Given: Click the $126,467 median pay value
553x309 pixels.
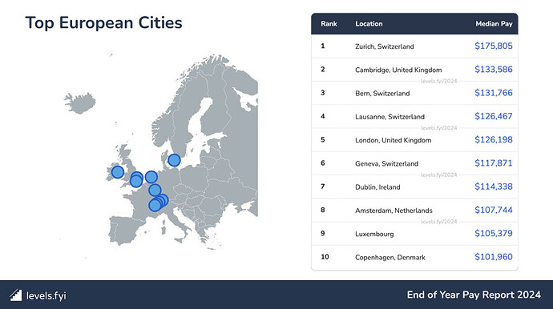Looking at the screenshot, I should (494, 116).
